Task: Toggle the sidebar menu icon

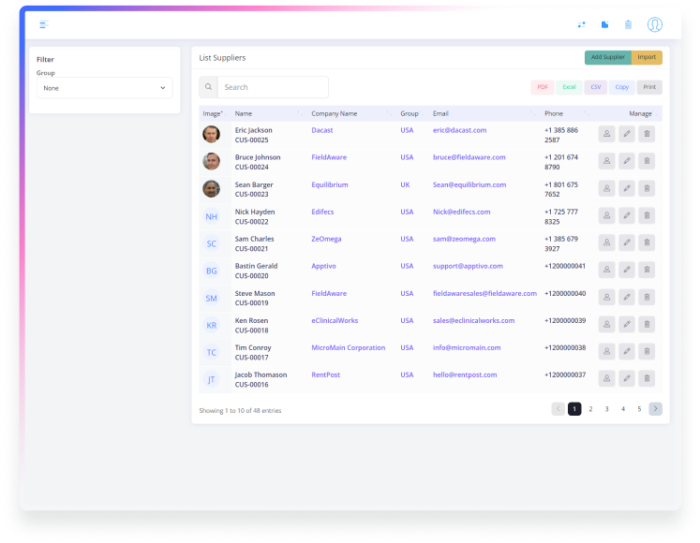Action: [44, 24]
